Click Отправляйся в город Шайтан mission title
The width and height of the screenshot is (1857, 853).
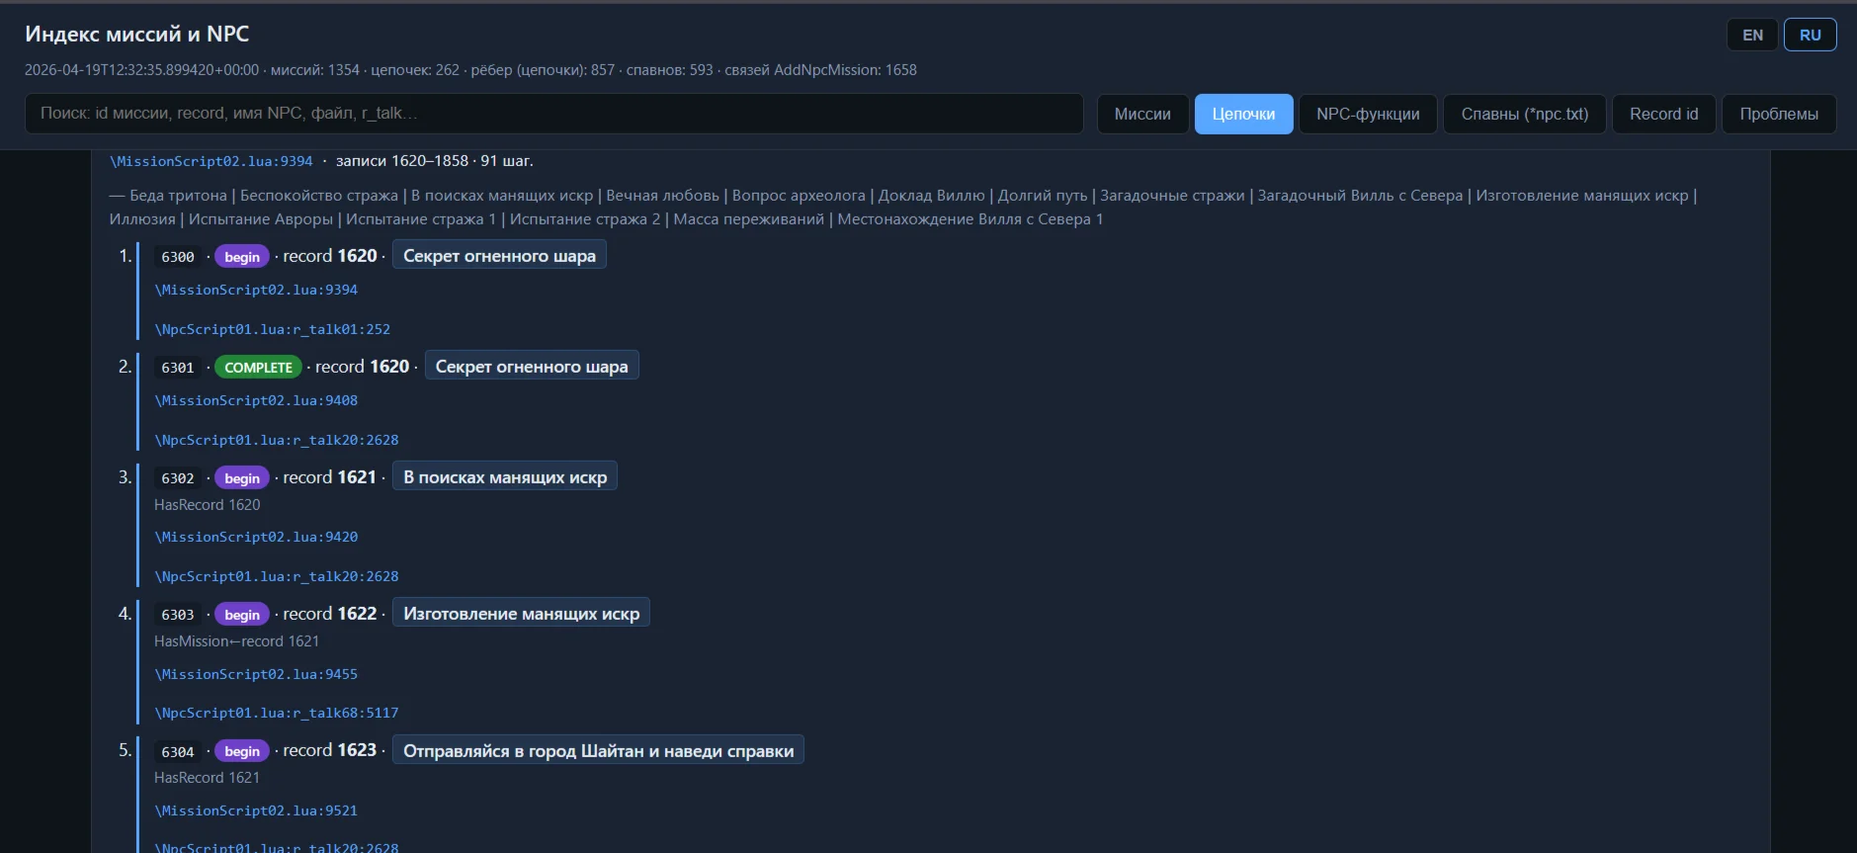click(598, 751)
